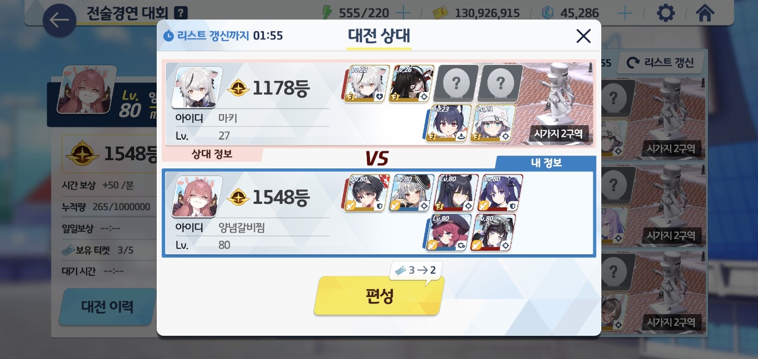Image resolution: width=758 pixels, height=359 pixels.
Task: Tap my first Lv.80 striker portrait
Action: point(366,193)
